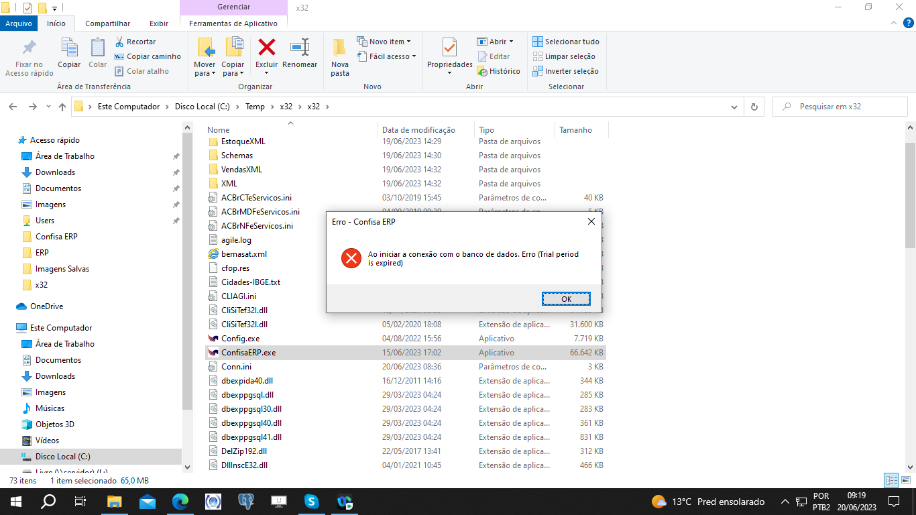This screenshot has width=916, height=515.
Task: Open Downloads under Acesso rápido
Action: (x=55, y=172)
